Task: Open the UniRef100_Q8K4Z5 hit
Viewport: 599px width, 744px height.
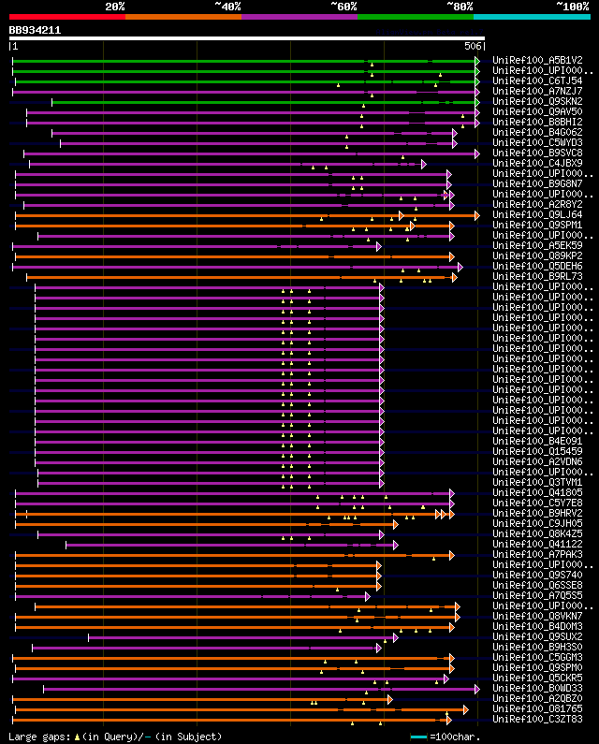Action: [x=537, y=533]
